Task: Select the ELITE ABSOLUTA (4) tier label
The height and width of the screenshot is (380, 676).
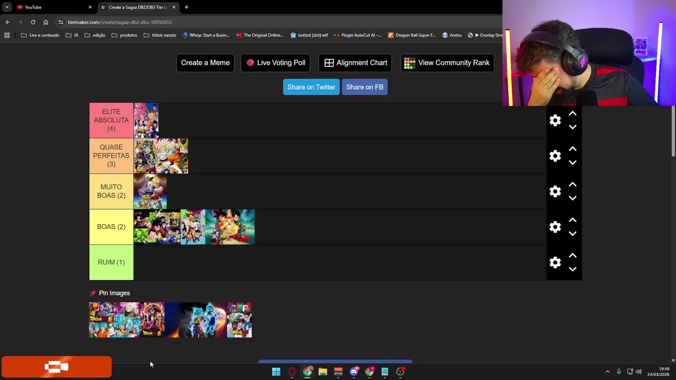Action: (111, 120)
